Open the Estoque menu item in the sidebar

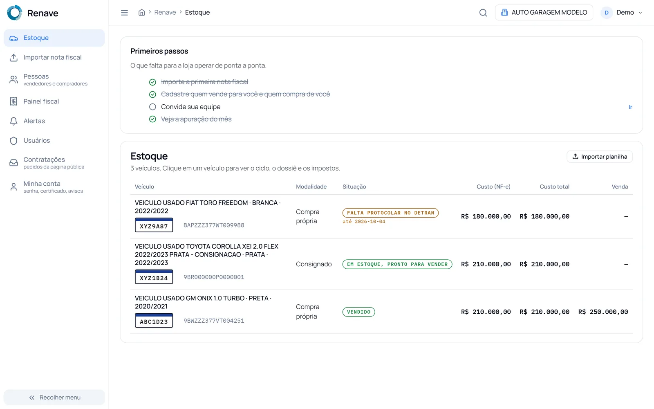point(54,38)
